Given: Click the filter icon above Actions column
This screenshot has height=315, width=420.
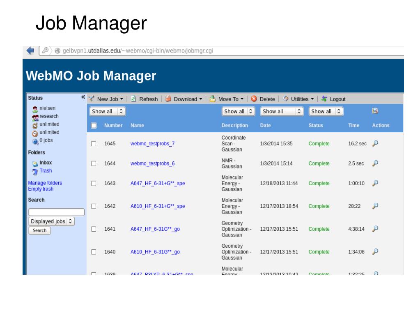Looking at the screenshot, I should (375, 110).
